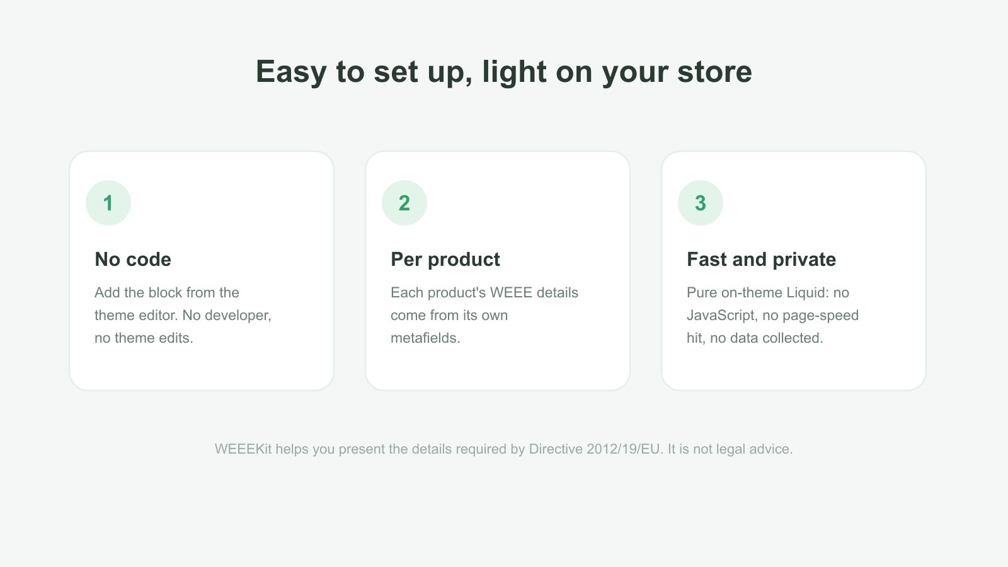Click the green number 3 circle badge
Viewport: 1008px width, 567px height.
coord(701,203)
